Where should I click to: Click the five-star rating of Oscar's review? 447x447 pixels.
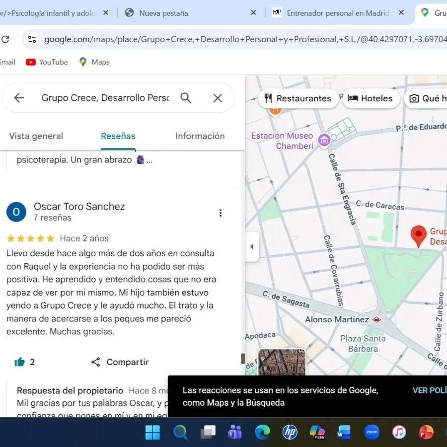30,238
